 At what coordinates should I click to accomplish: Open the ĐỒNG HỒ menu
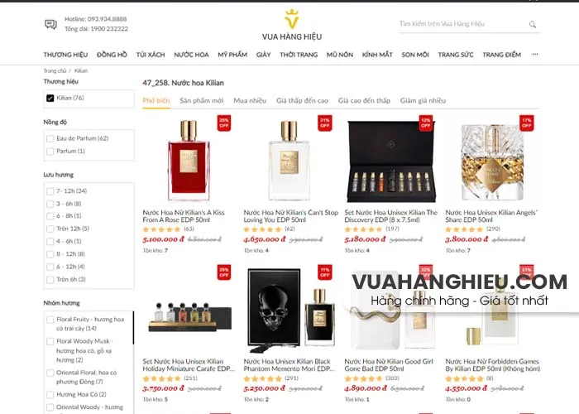tap(112, 55)
